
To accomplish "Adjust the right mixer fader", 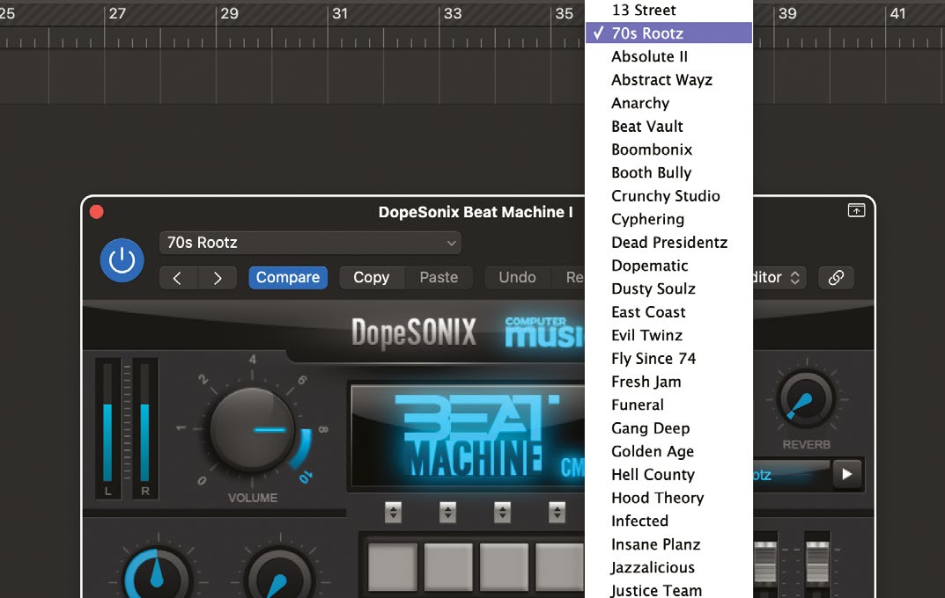I will click(817, 561).
